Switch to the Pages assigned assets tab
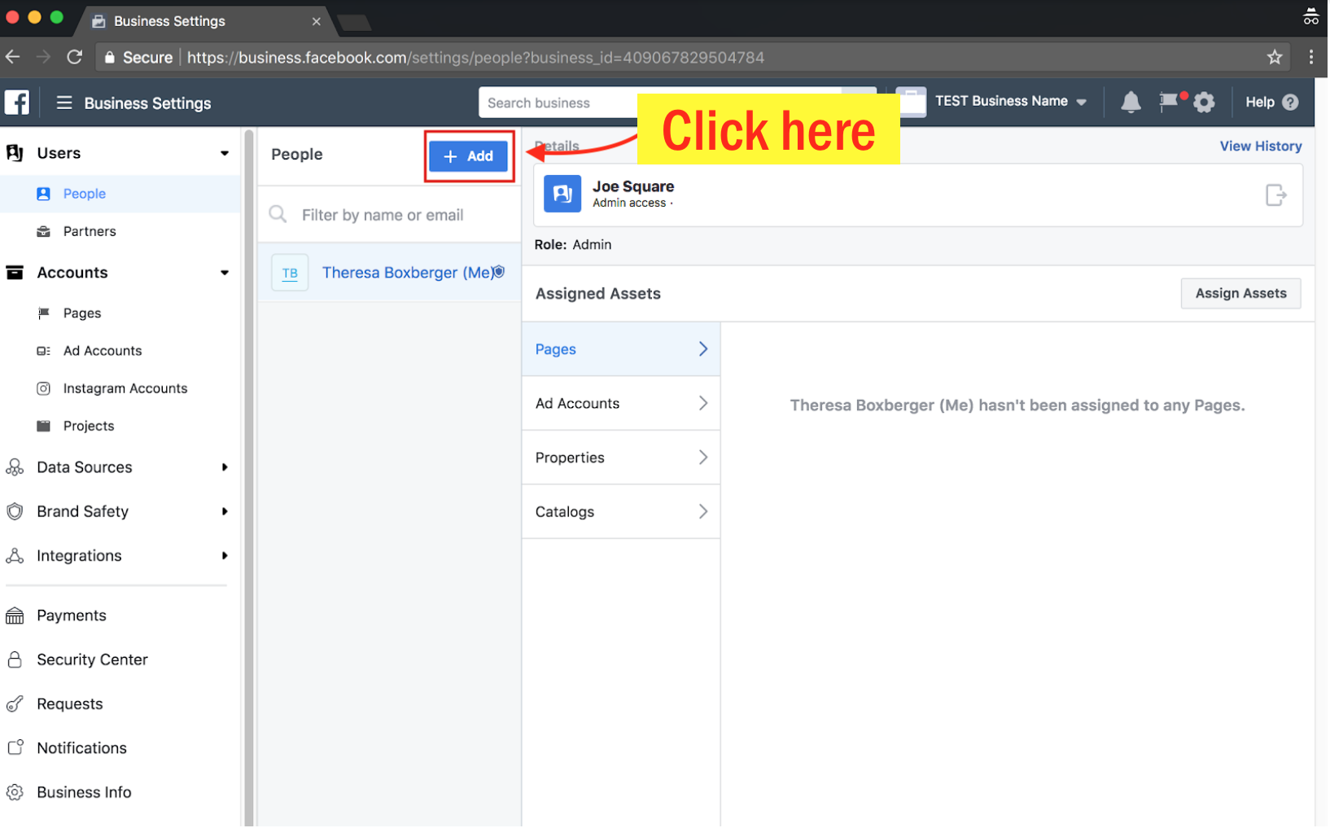 [622, 349]
